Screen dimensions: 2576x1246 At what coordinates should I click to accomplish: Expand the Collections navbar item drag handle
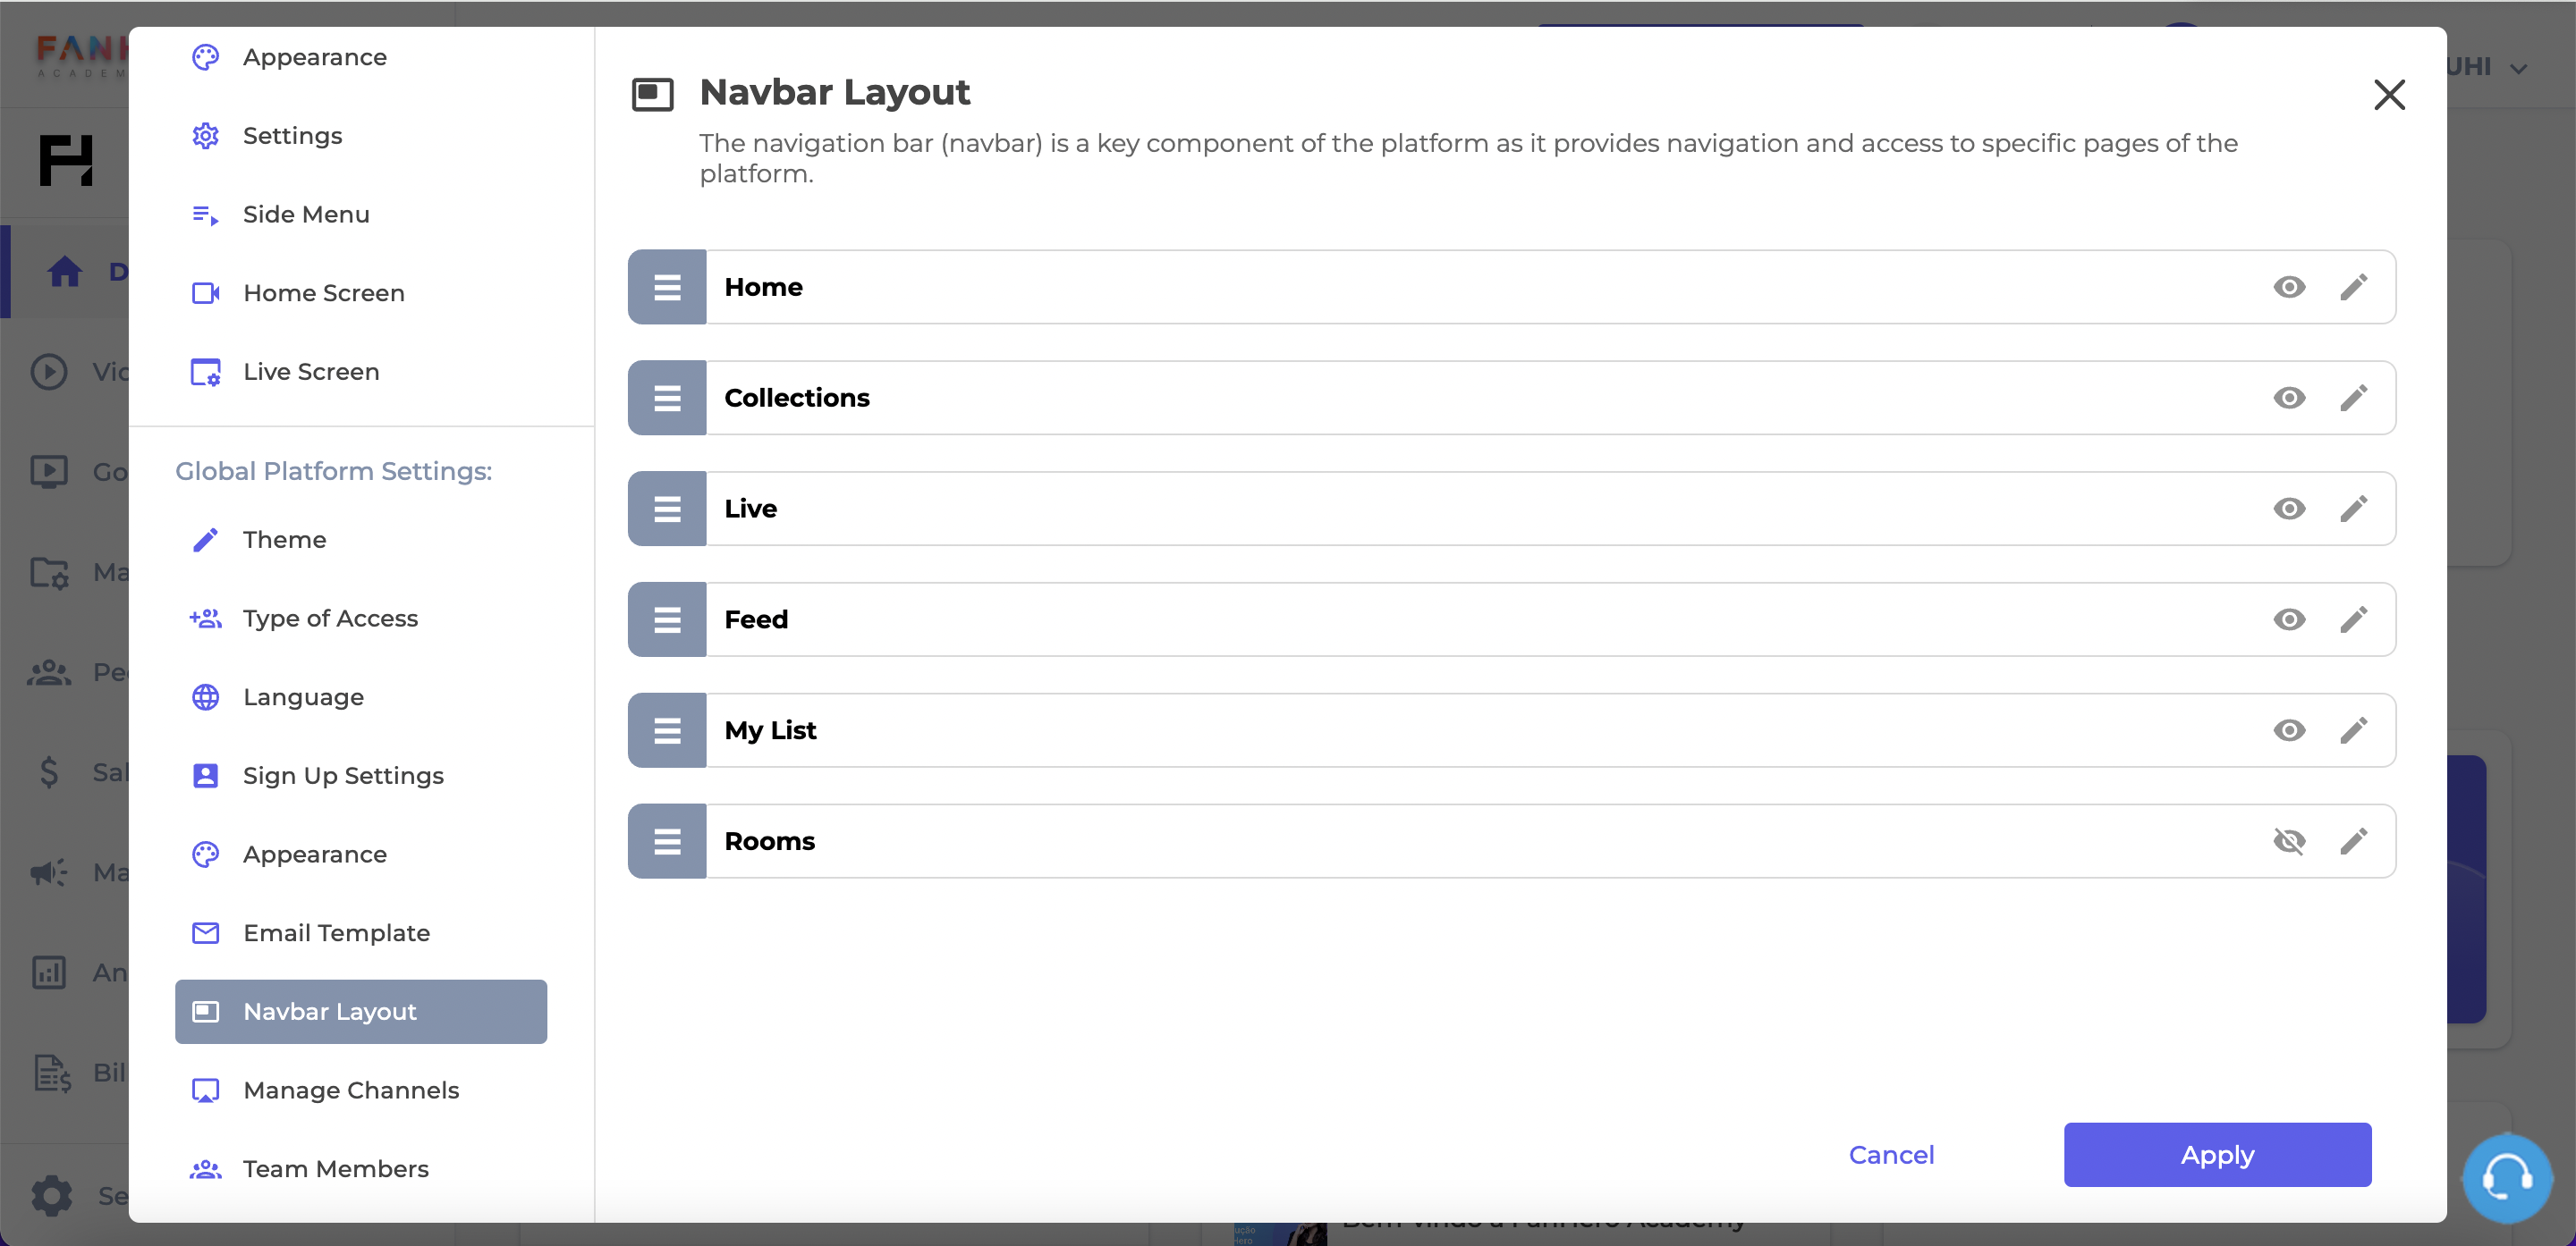pos(667,397)
